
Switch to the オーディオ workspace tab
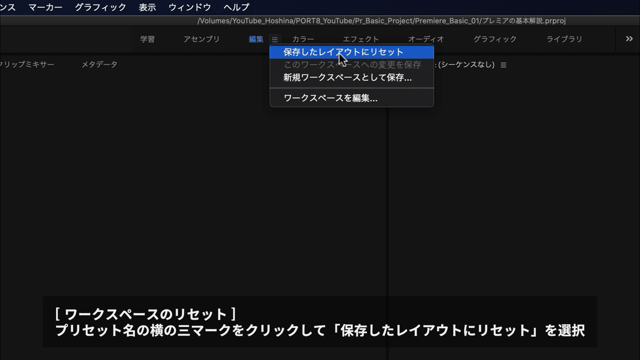426,39
